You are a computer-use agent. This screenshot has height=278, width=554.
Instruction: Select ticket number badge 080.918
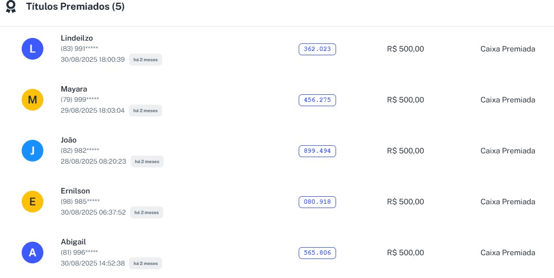[317, 202]
